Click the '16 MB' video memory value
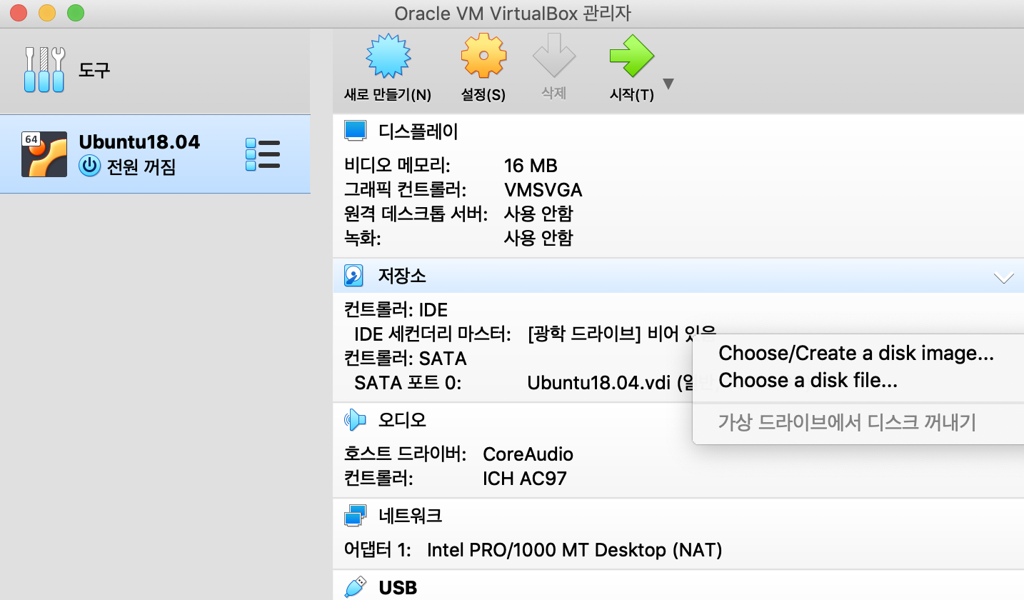Viewport: 1024px width, 600px height. 531,166
